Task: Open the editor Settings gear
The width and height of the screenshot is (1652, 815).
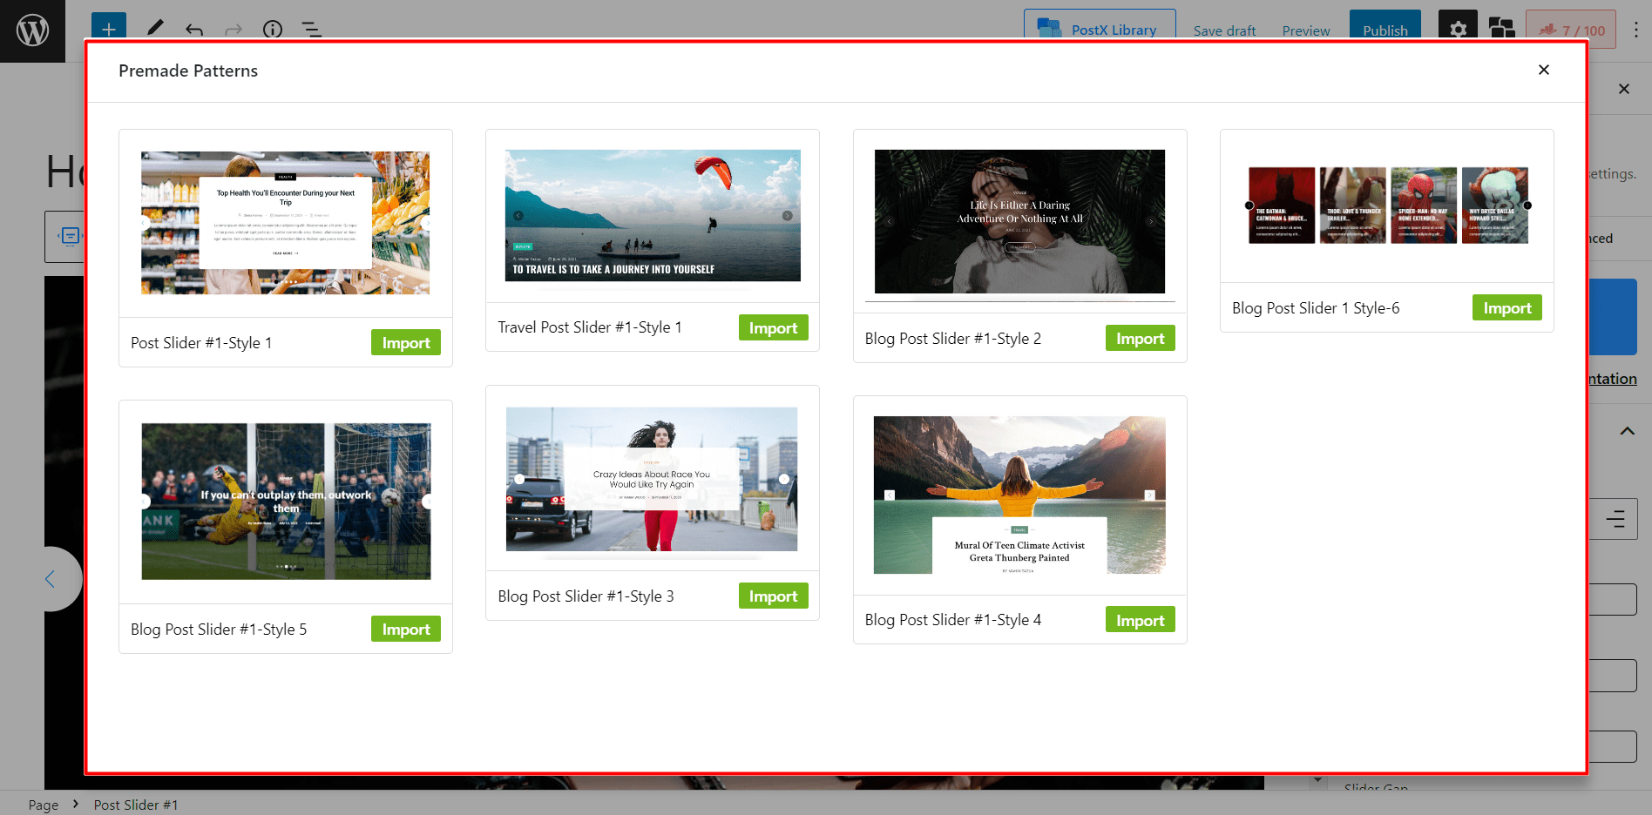Action: pyautogui.click(x=1457, y=29)
